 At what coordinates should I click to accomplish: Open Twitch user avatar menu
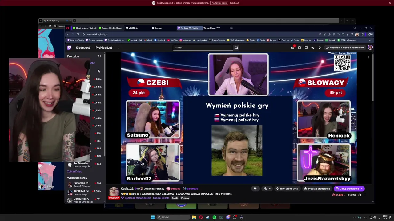(x=370, y=48)
